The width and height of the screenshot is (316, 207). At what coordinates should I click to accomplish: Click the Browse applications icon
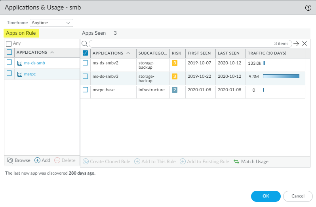(10, 160)
